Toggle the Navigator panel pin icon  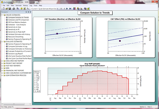coord(28,12)
